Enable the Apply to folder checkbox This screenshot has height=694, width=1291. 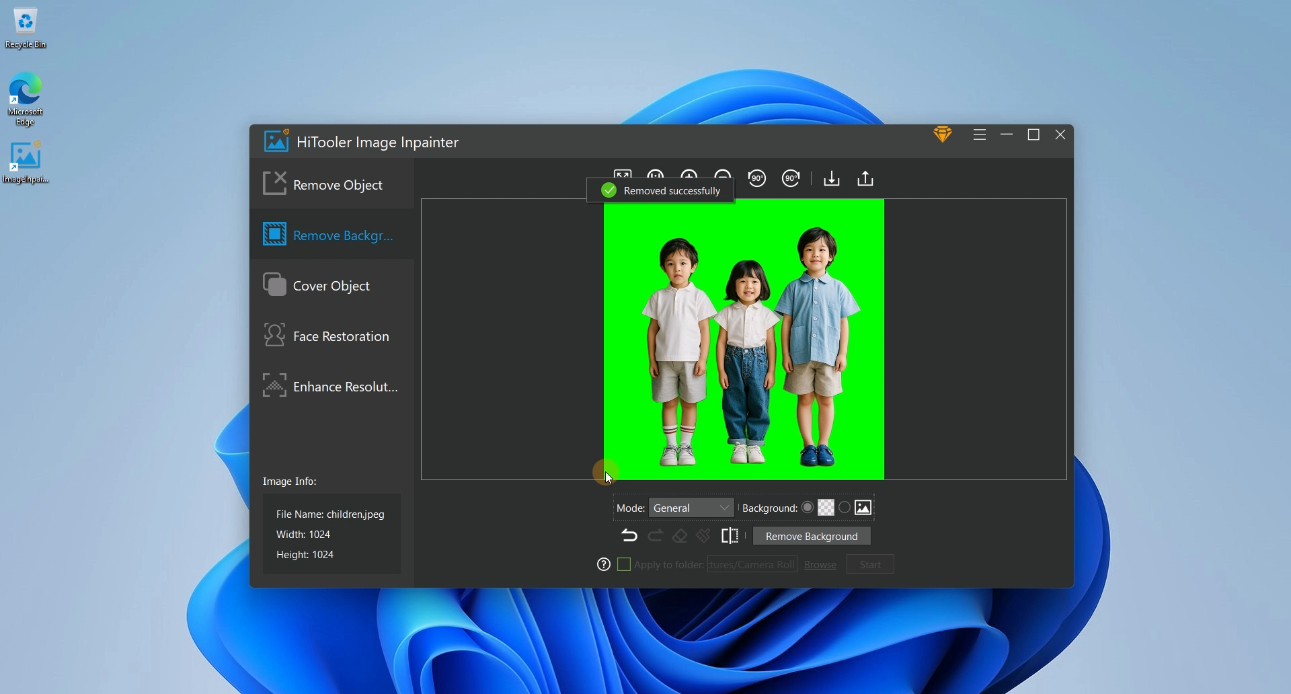click(x=624, y=565)
